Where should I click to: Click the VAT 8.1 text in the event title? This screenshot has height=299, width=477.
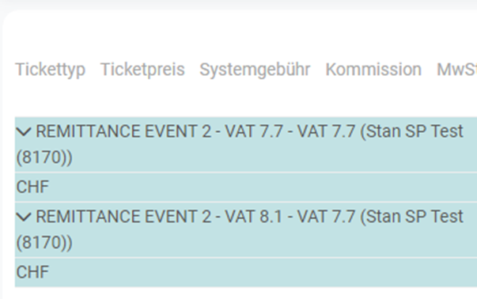point(254,217)
